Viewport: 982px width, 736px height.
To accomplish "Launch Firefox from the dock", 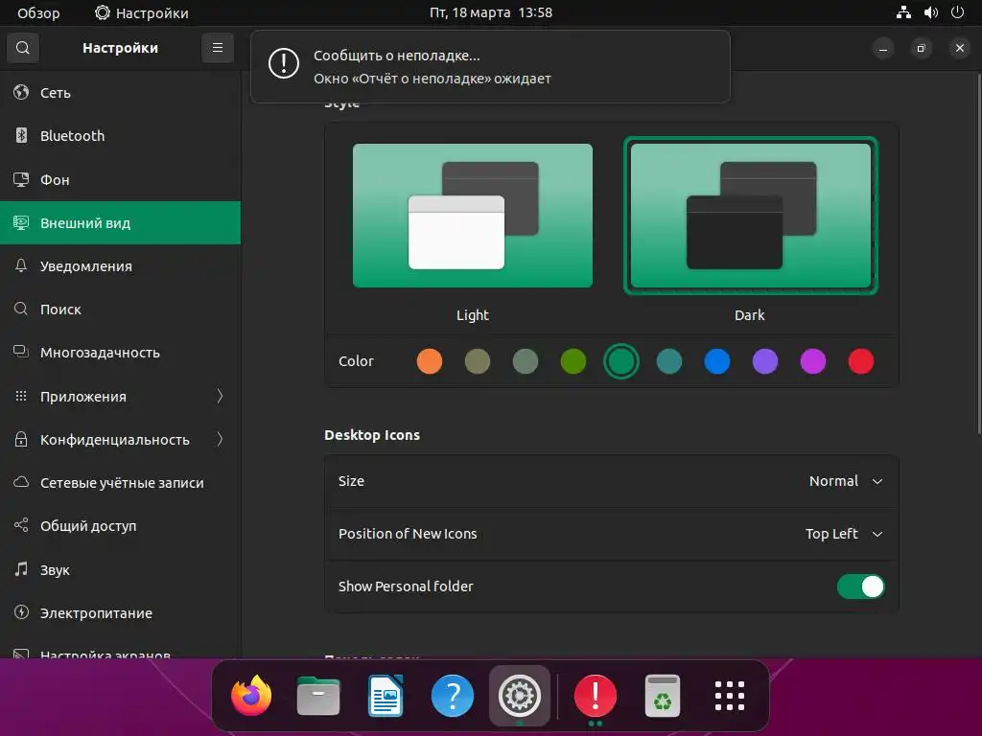I will pos(251,696).
